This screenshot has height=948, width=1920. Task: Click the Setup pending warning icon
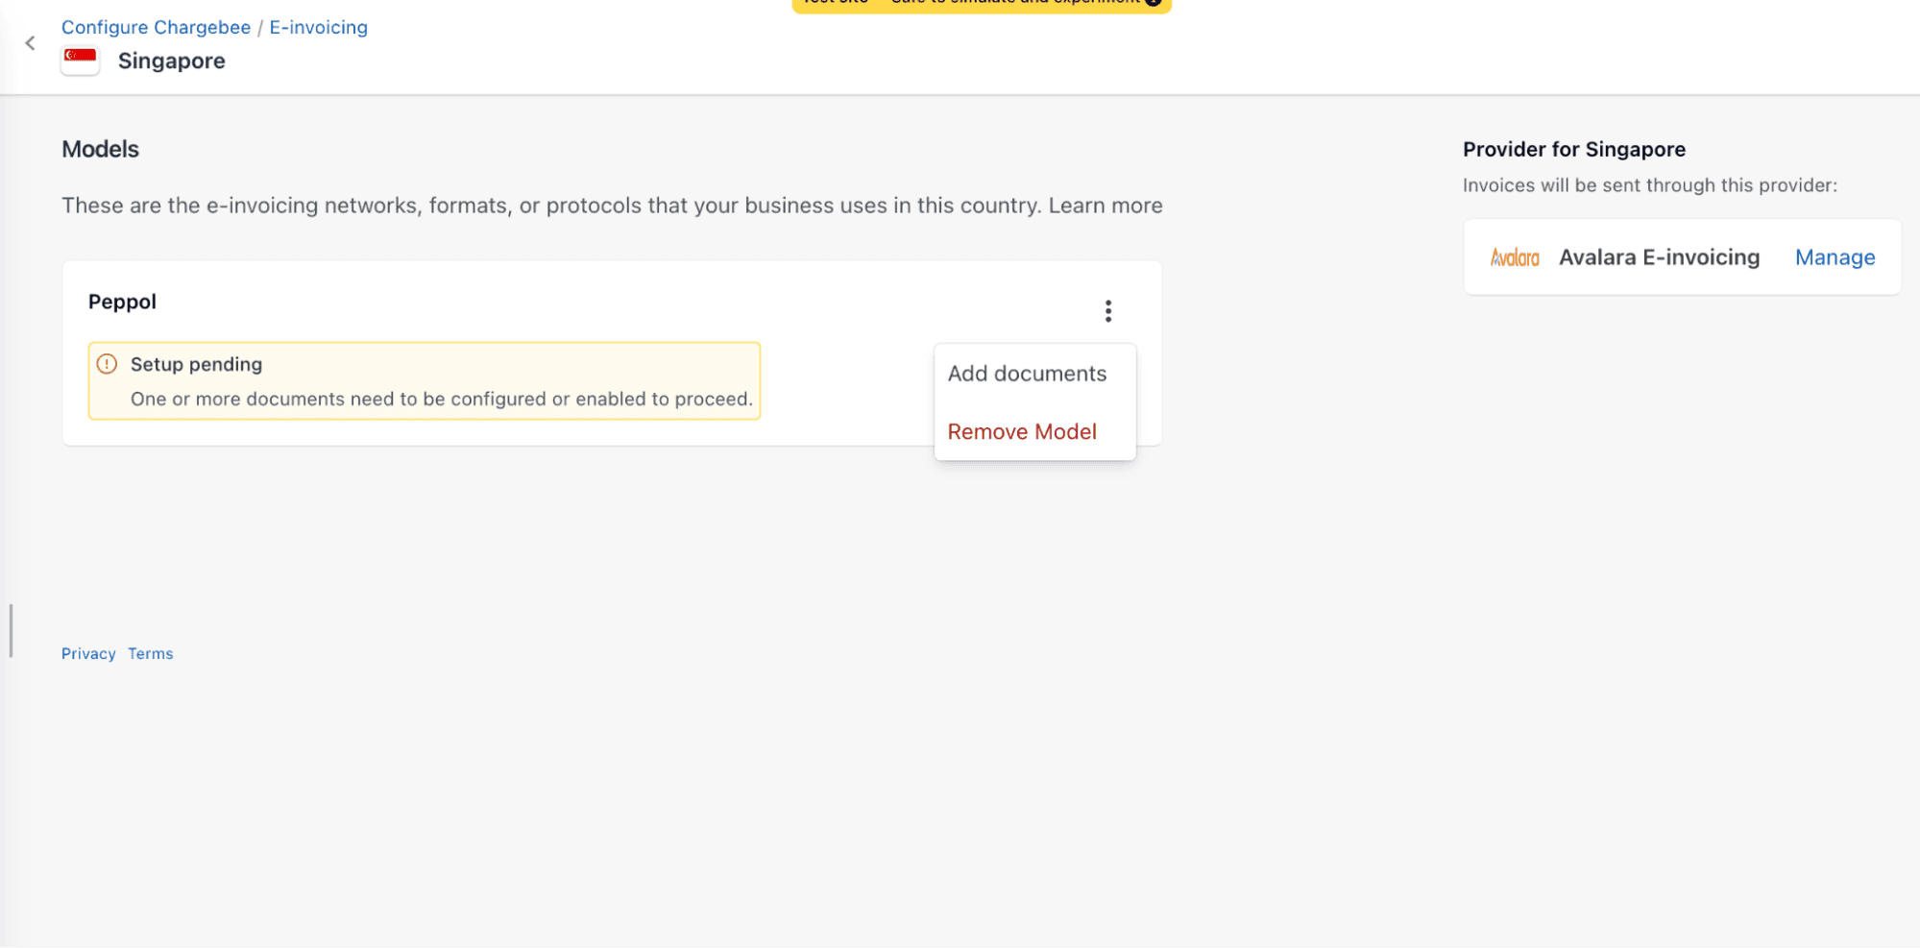pyautogui.click(x=108, y=364)
